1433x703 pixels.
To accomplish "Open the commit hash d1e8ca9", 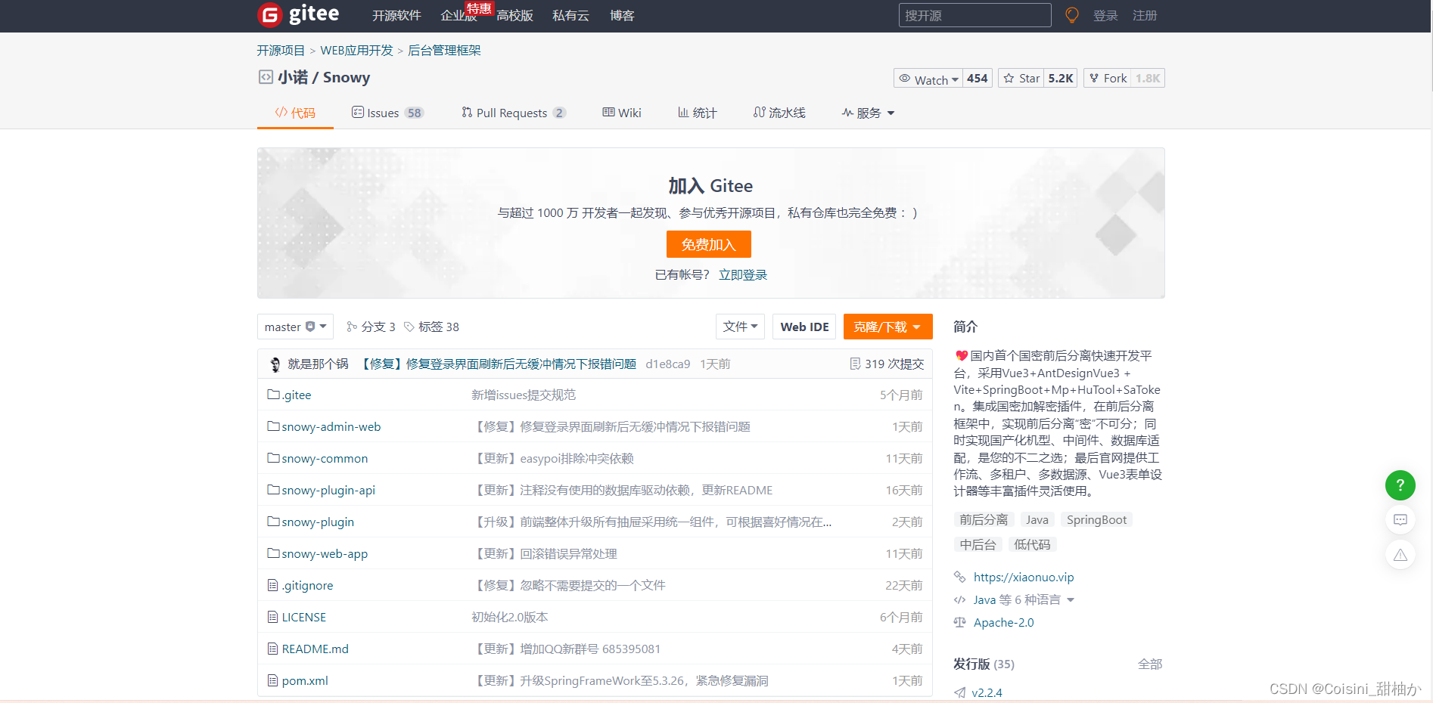I will coord(667,364).
